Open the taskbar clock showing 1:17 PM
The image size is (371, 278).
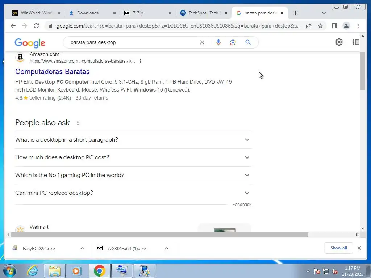click(x=353, y=271)
